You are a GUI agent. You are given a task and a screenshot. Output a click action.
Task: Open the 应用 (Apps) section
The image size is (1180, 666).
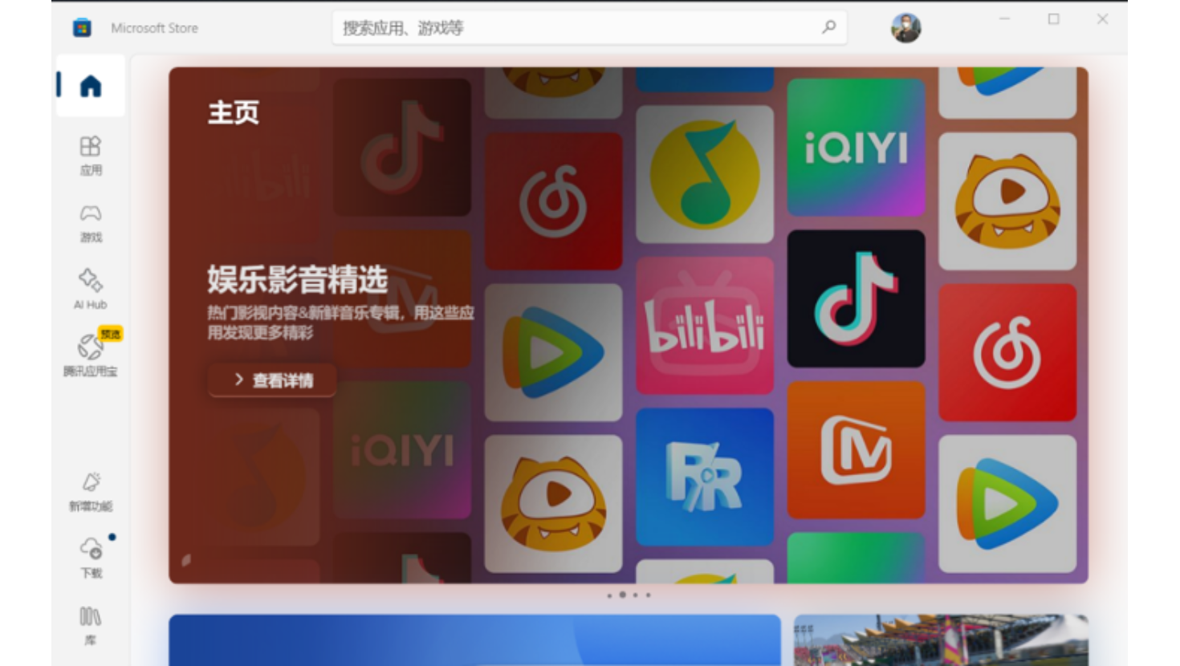pos(91,155)
